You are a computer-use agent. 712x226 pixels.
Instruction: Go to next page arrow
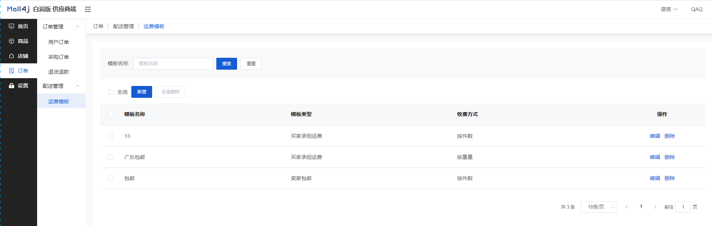point(655,207)
